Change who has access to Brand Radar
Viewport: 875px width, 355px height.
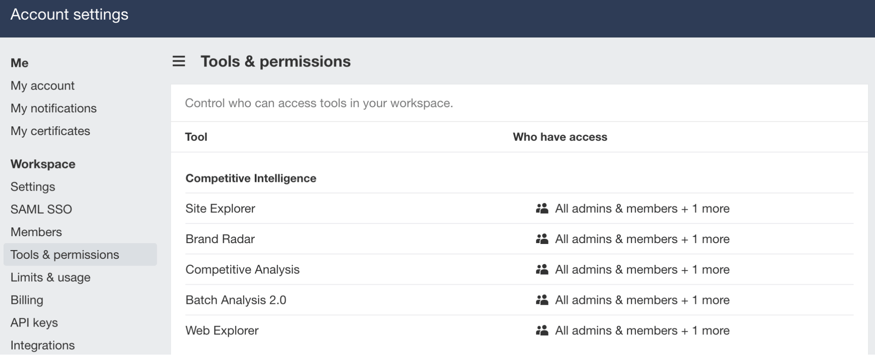[642, 239]
